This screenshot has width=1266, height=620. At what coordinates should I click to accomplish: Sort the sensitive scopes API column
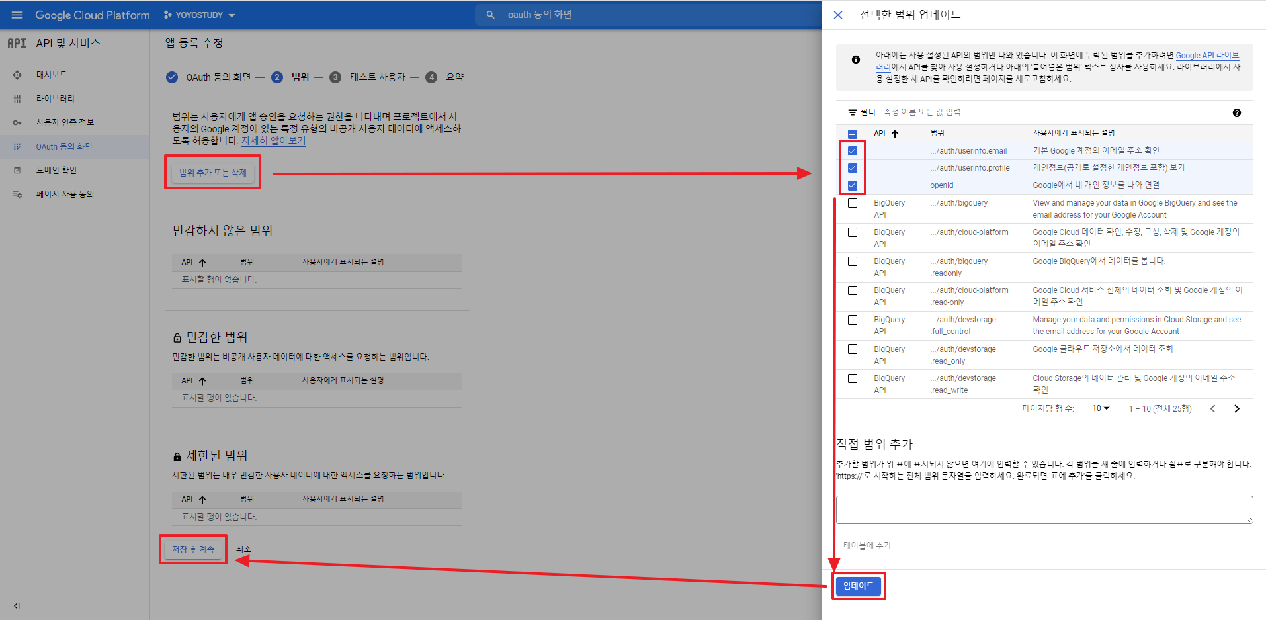click(194, 381)
